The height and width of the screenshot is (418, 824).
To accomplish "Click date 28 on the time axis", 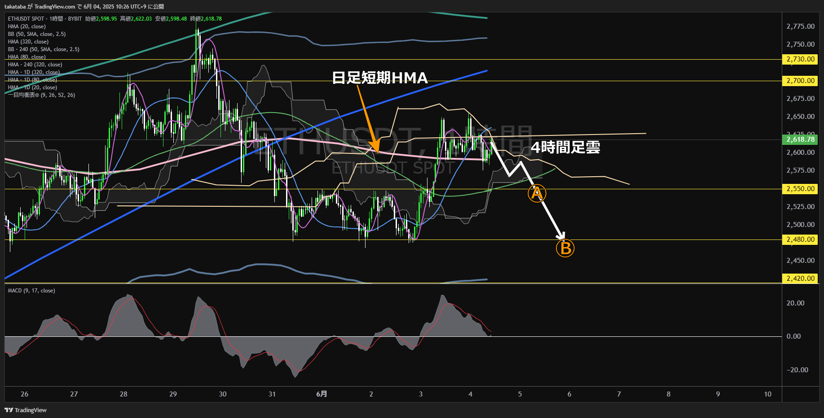I will pos(123,394).
